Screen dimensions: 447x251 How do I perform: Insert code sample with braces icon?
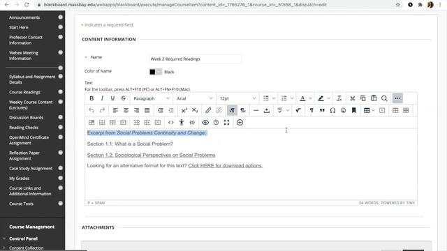tap(192, 123)
